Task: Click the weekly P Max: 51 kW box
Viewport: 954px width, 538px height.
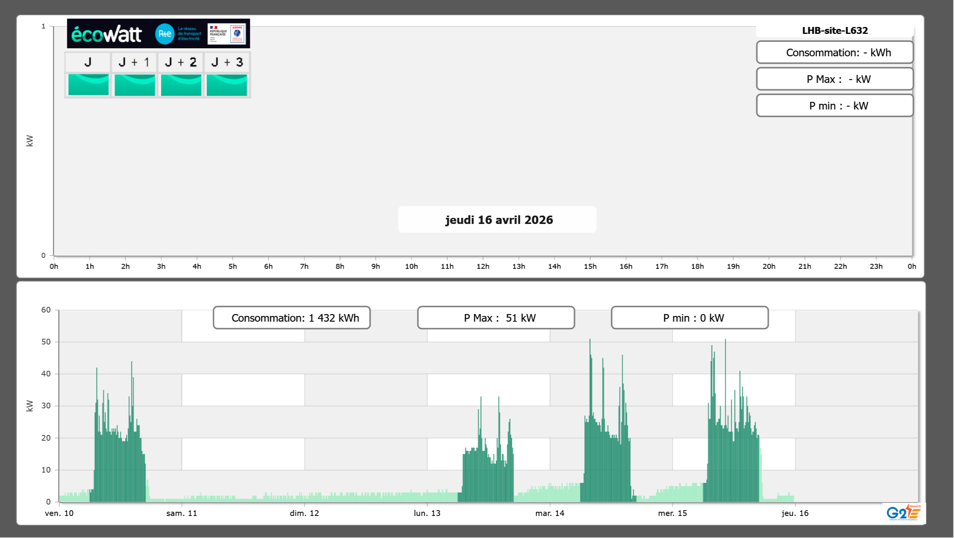Action: tap(496, 318)
